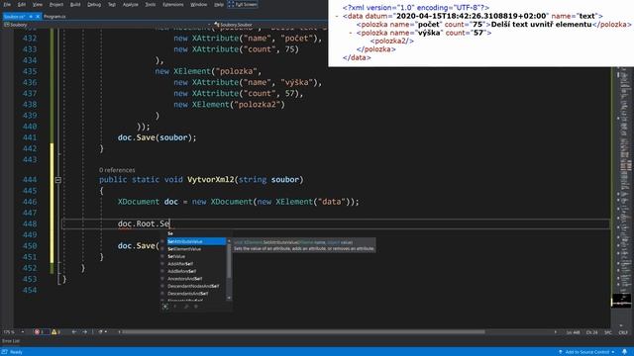Screen dimensions: 634x356
Task: Open the notifications bell icon
Action: coord(625,352)
